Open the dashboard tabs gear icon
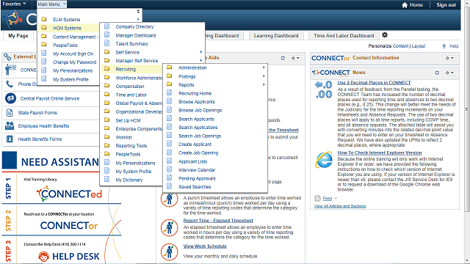 tap(385, 35)
